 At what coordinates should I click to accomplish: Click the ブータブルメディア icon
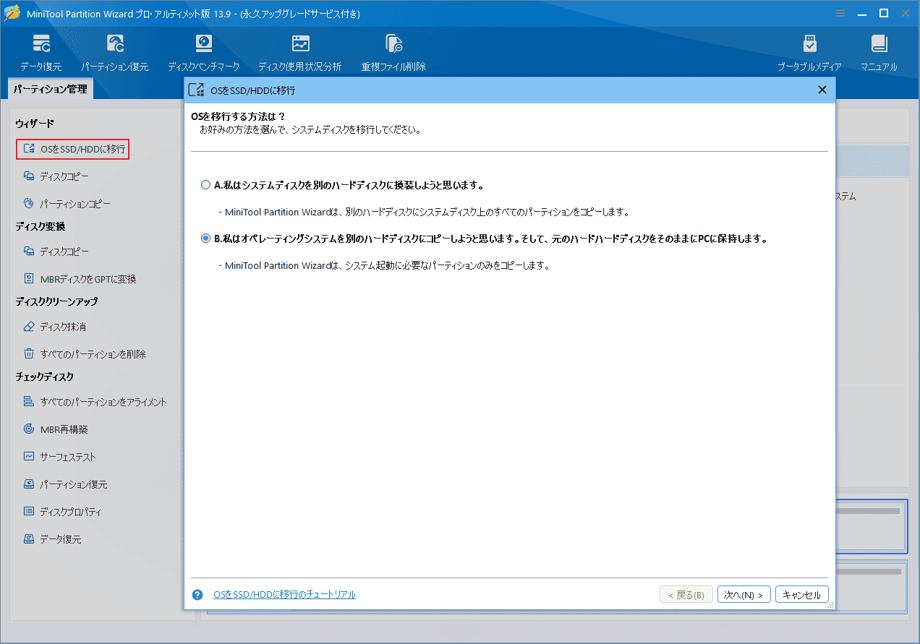coord(809,44)
